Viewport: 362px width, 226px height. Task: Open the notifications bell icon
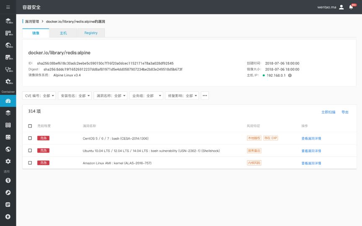tap(351, 7)
